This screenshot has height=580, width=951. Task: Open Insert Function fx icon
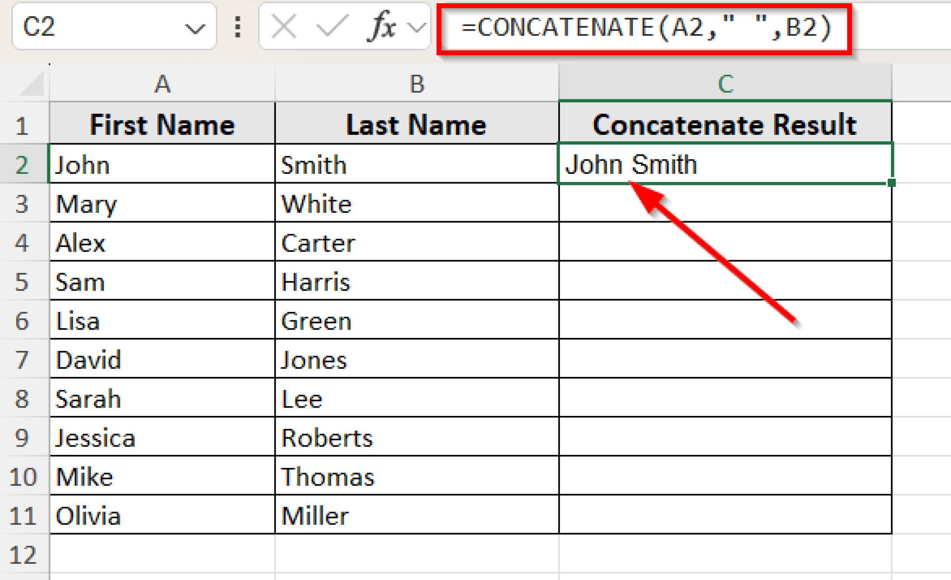(x=381, y=26)
